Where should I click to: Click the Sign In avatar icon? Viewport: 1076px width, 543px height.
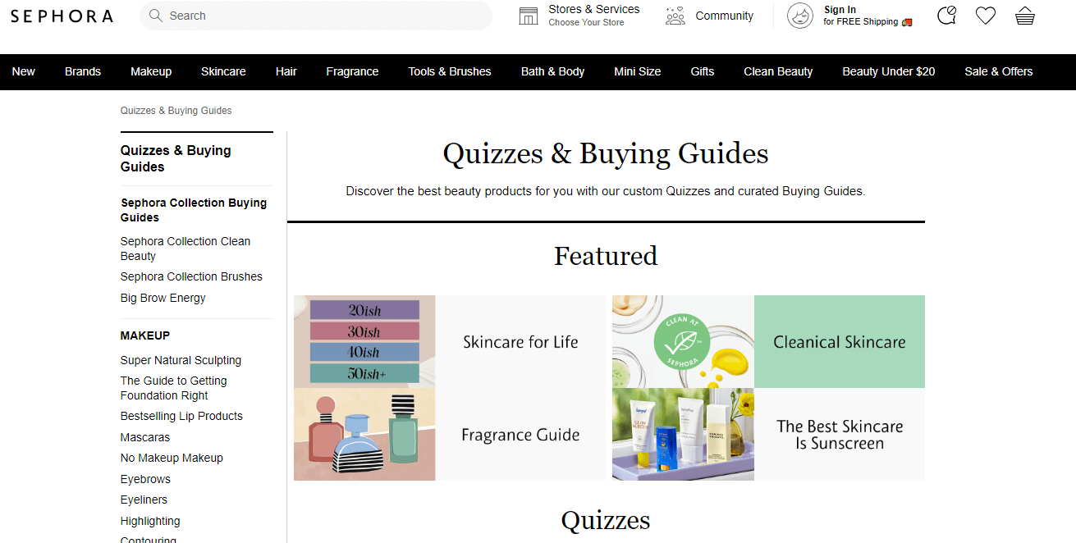[x=800, y=16]
